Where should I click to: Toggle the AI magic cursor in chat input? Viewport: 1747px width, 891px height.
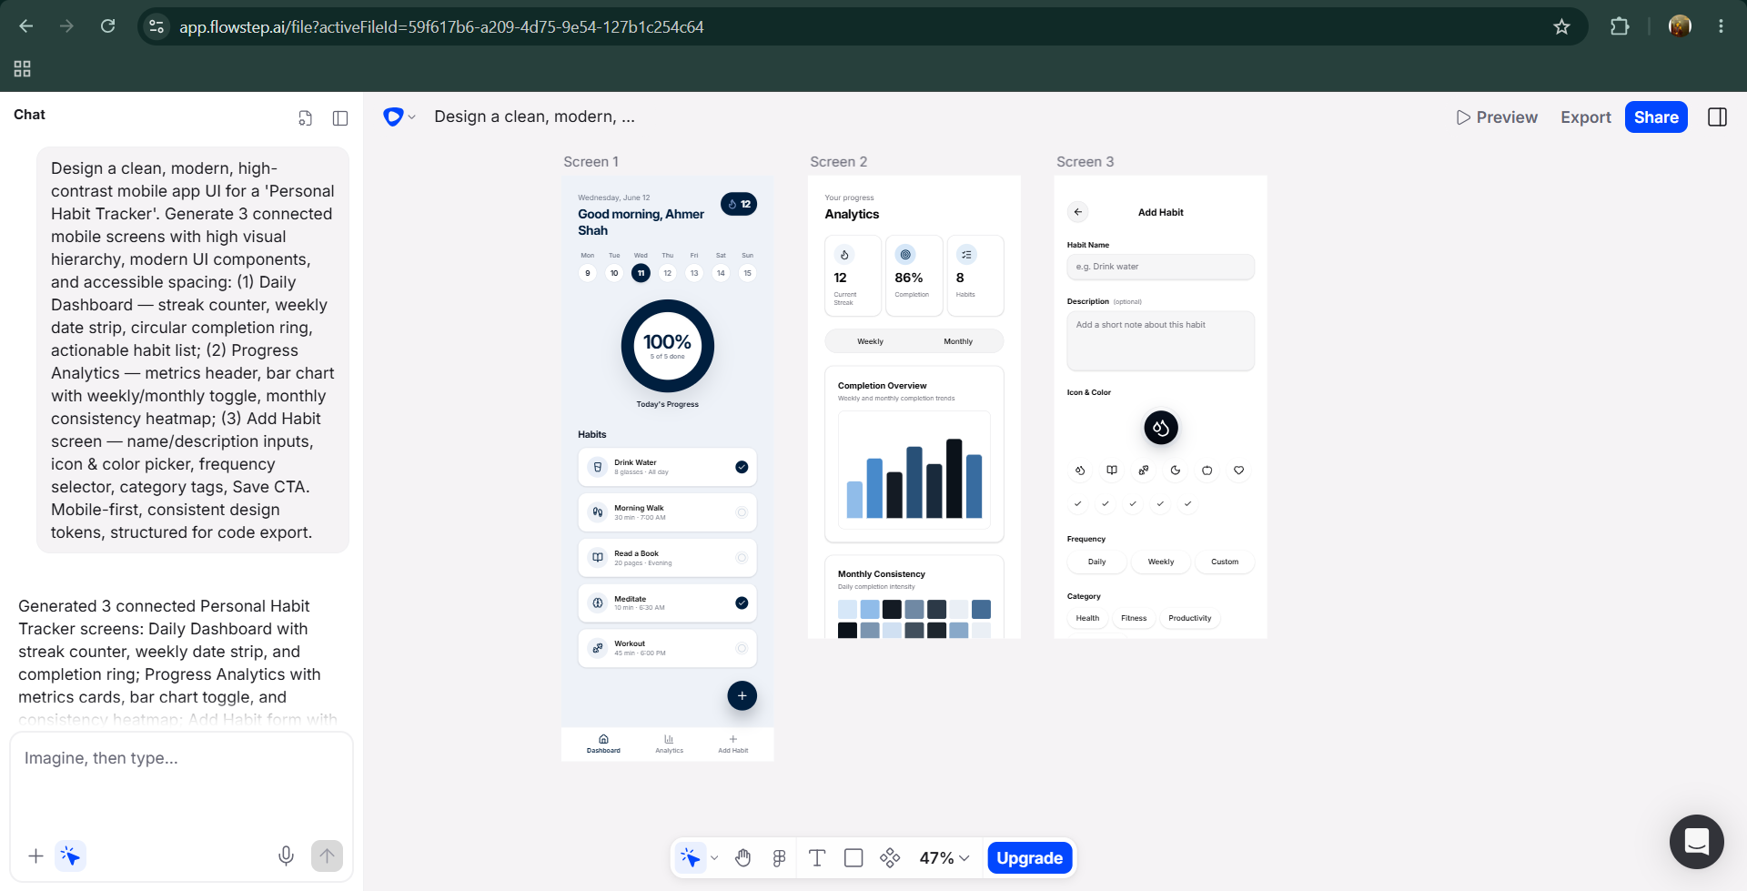click(x=70, y=856)
